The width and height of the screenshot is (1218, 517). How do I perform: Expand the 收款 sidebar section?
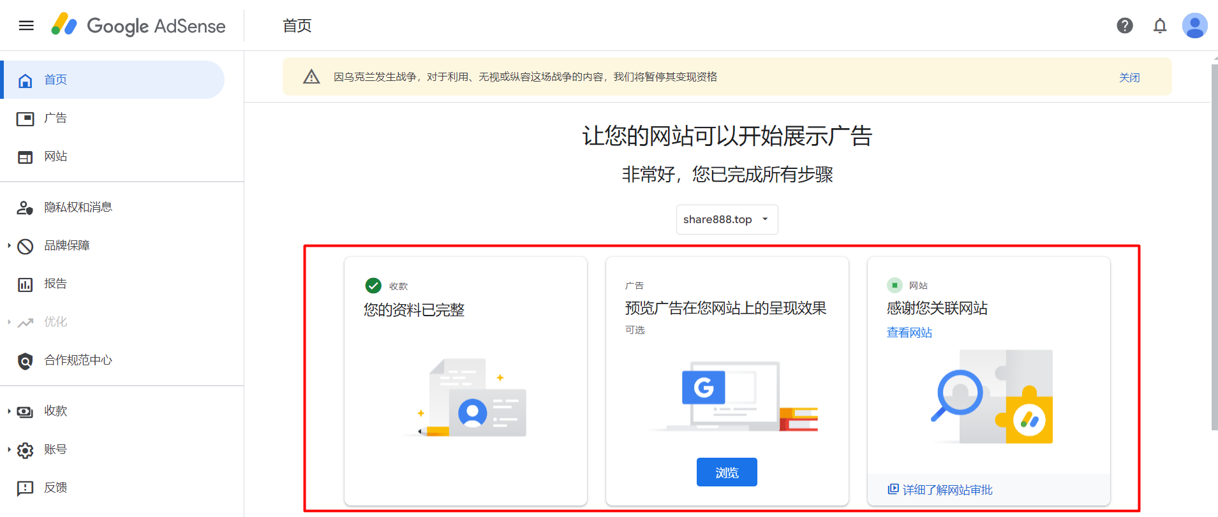tap(9, 411)
